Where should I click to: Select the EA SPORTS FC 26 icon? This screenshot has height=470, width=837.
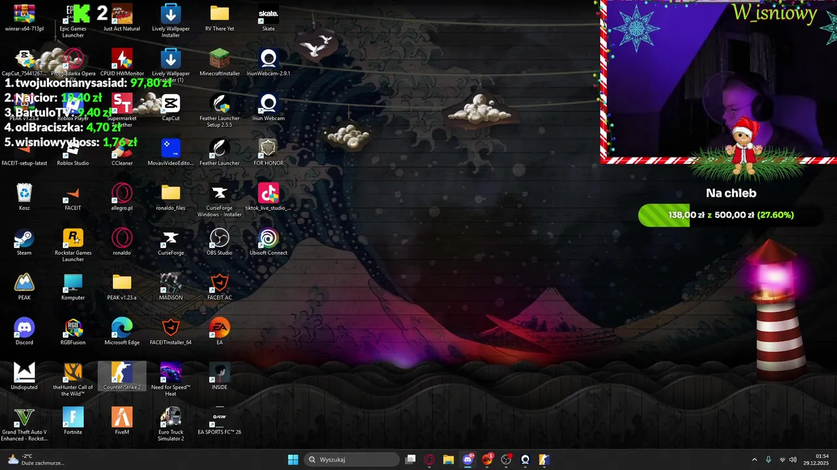(x=220, y=421)
